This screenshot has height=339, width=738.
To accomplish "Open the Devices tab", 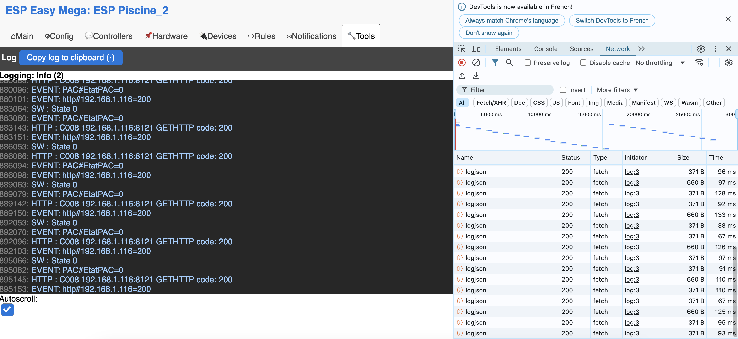I will pos(218,36).
